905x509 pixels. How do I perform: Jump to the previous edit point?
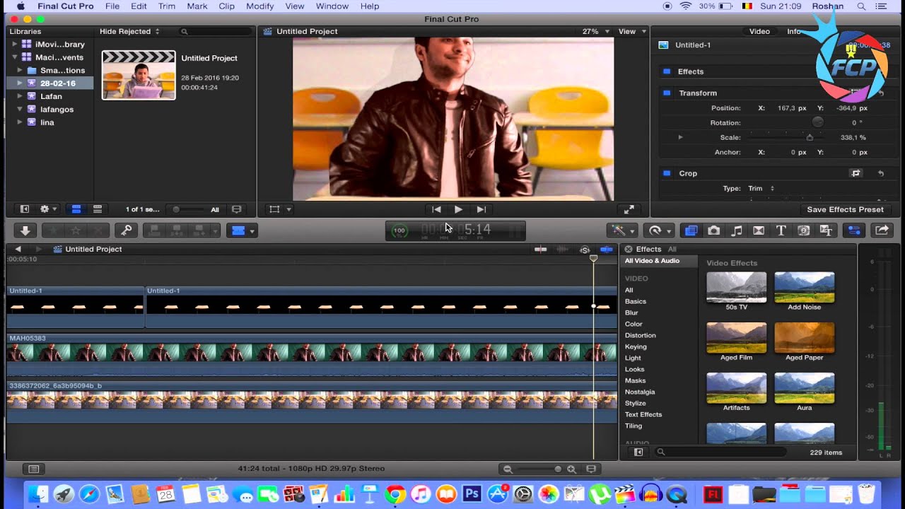pos(436,209)
